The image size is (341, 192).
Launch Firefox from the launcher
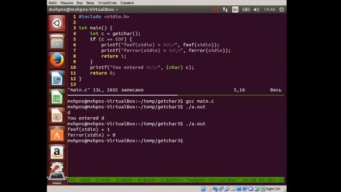click(57, 60)
